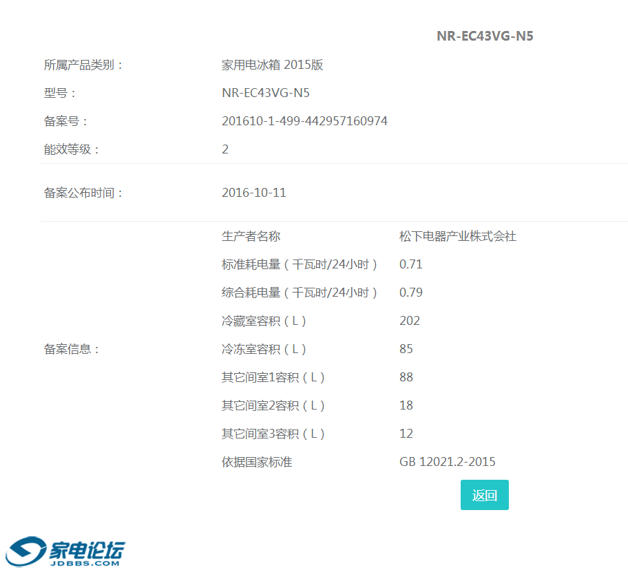Click the JDBBS.COM text under the logo
Image resolution: width=628 pixels, height=572 pixels.
point(85,564)
